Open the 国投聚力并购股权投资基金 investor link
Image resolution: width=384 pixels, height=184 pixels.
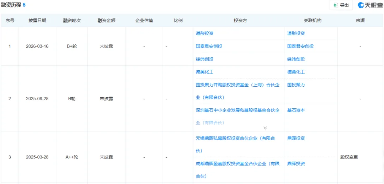(x=238, y=91)
